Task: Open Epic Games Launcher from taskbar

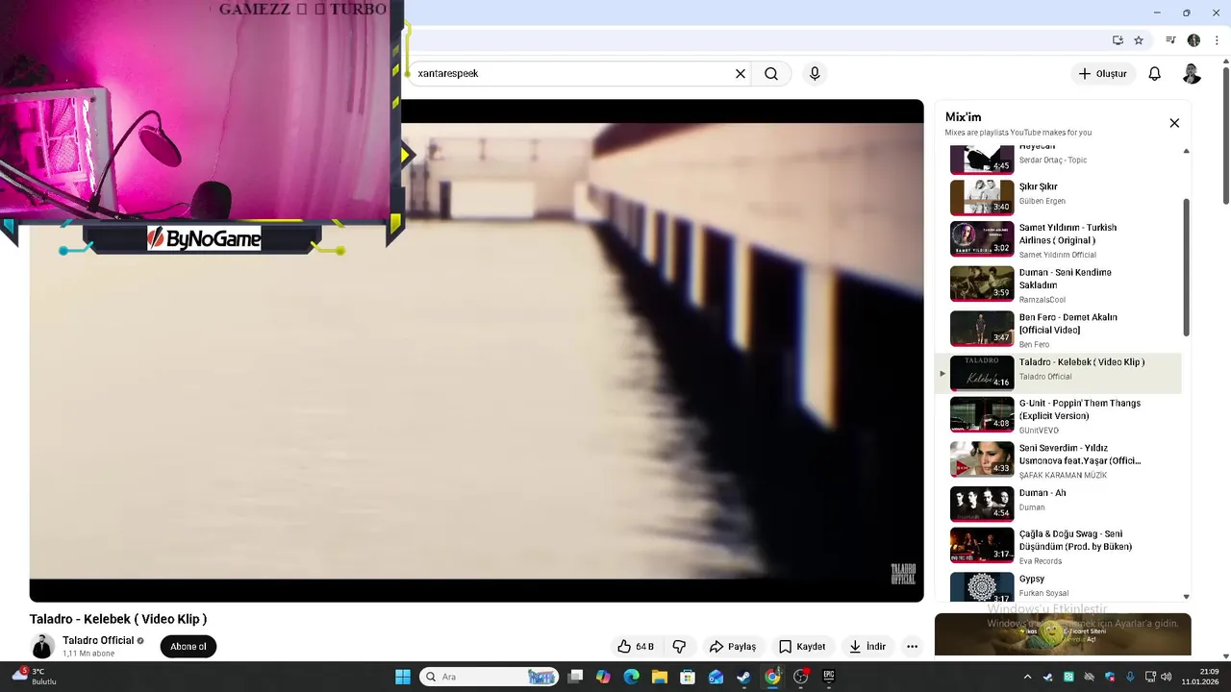Action: tap(829, 677)
